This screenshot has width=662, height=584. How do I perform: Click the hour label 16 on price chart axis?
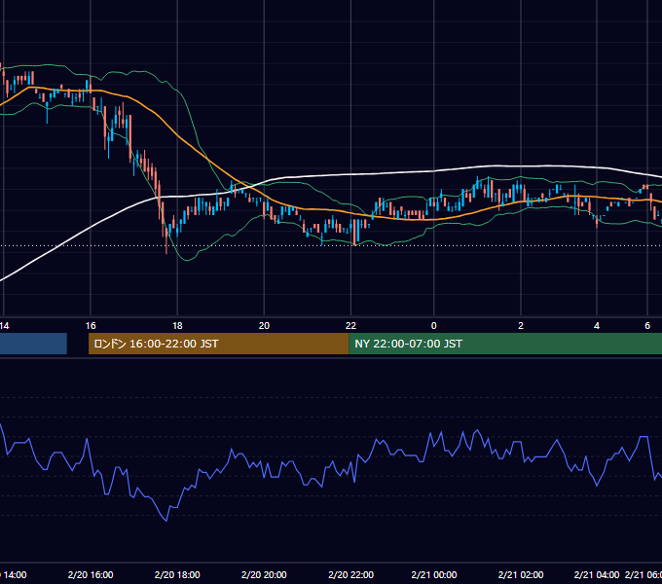tap(91, 326)
